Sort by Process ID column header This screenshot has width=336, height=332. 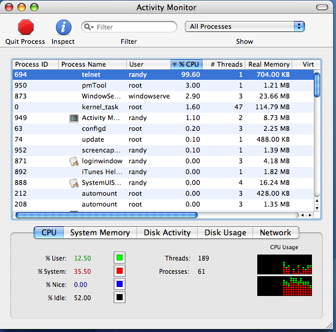[x=35, y=64]
